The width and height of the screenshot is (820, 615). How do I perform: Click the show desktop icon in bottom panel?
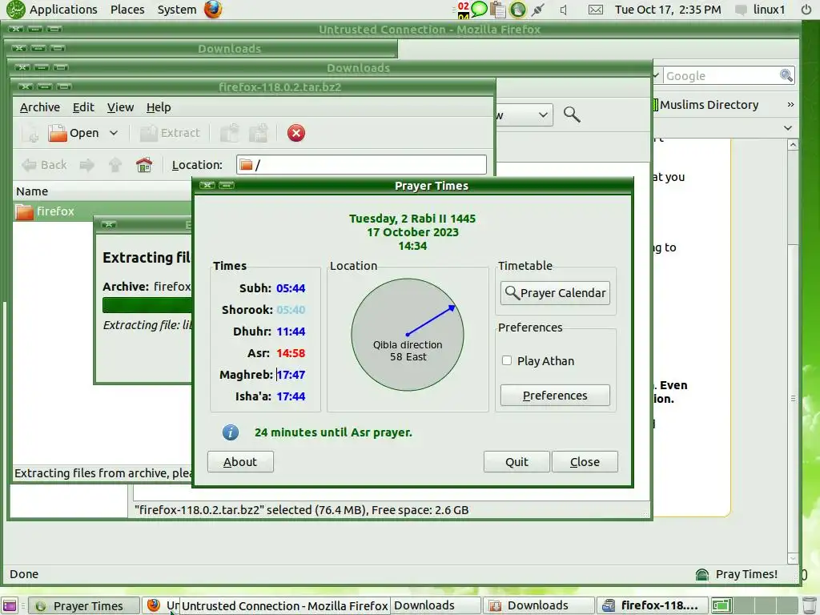(10, 605)
